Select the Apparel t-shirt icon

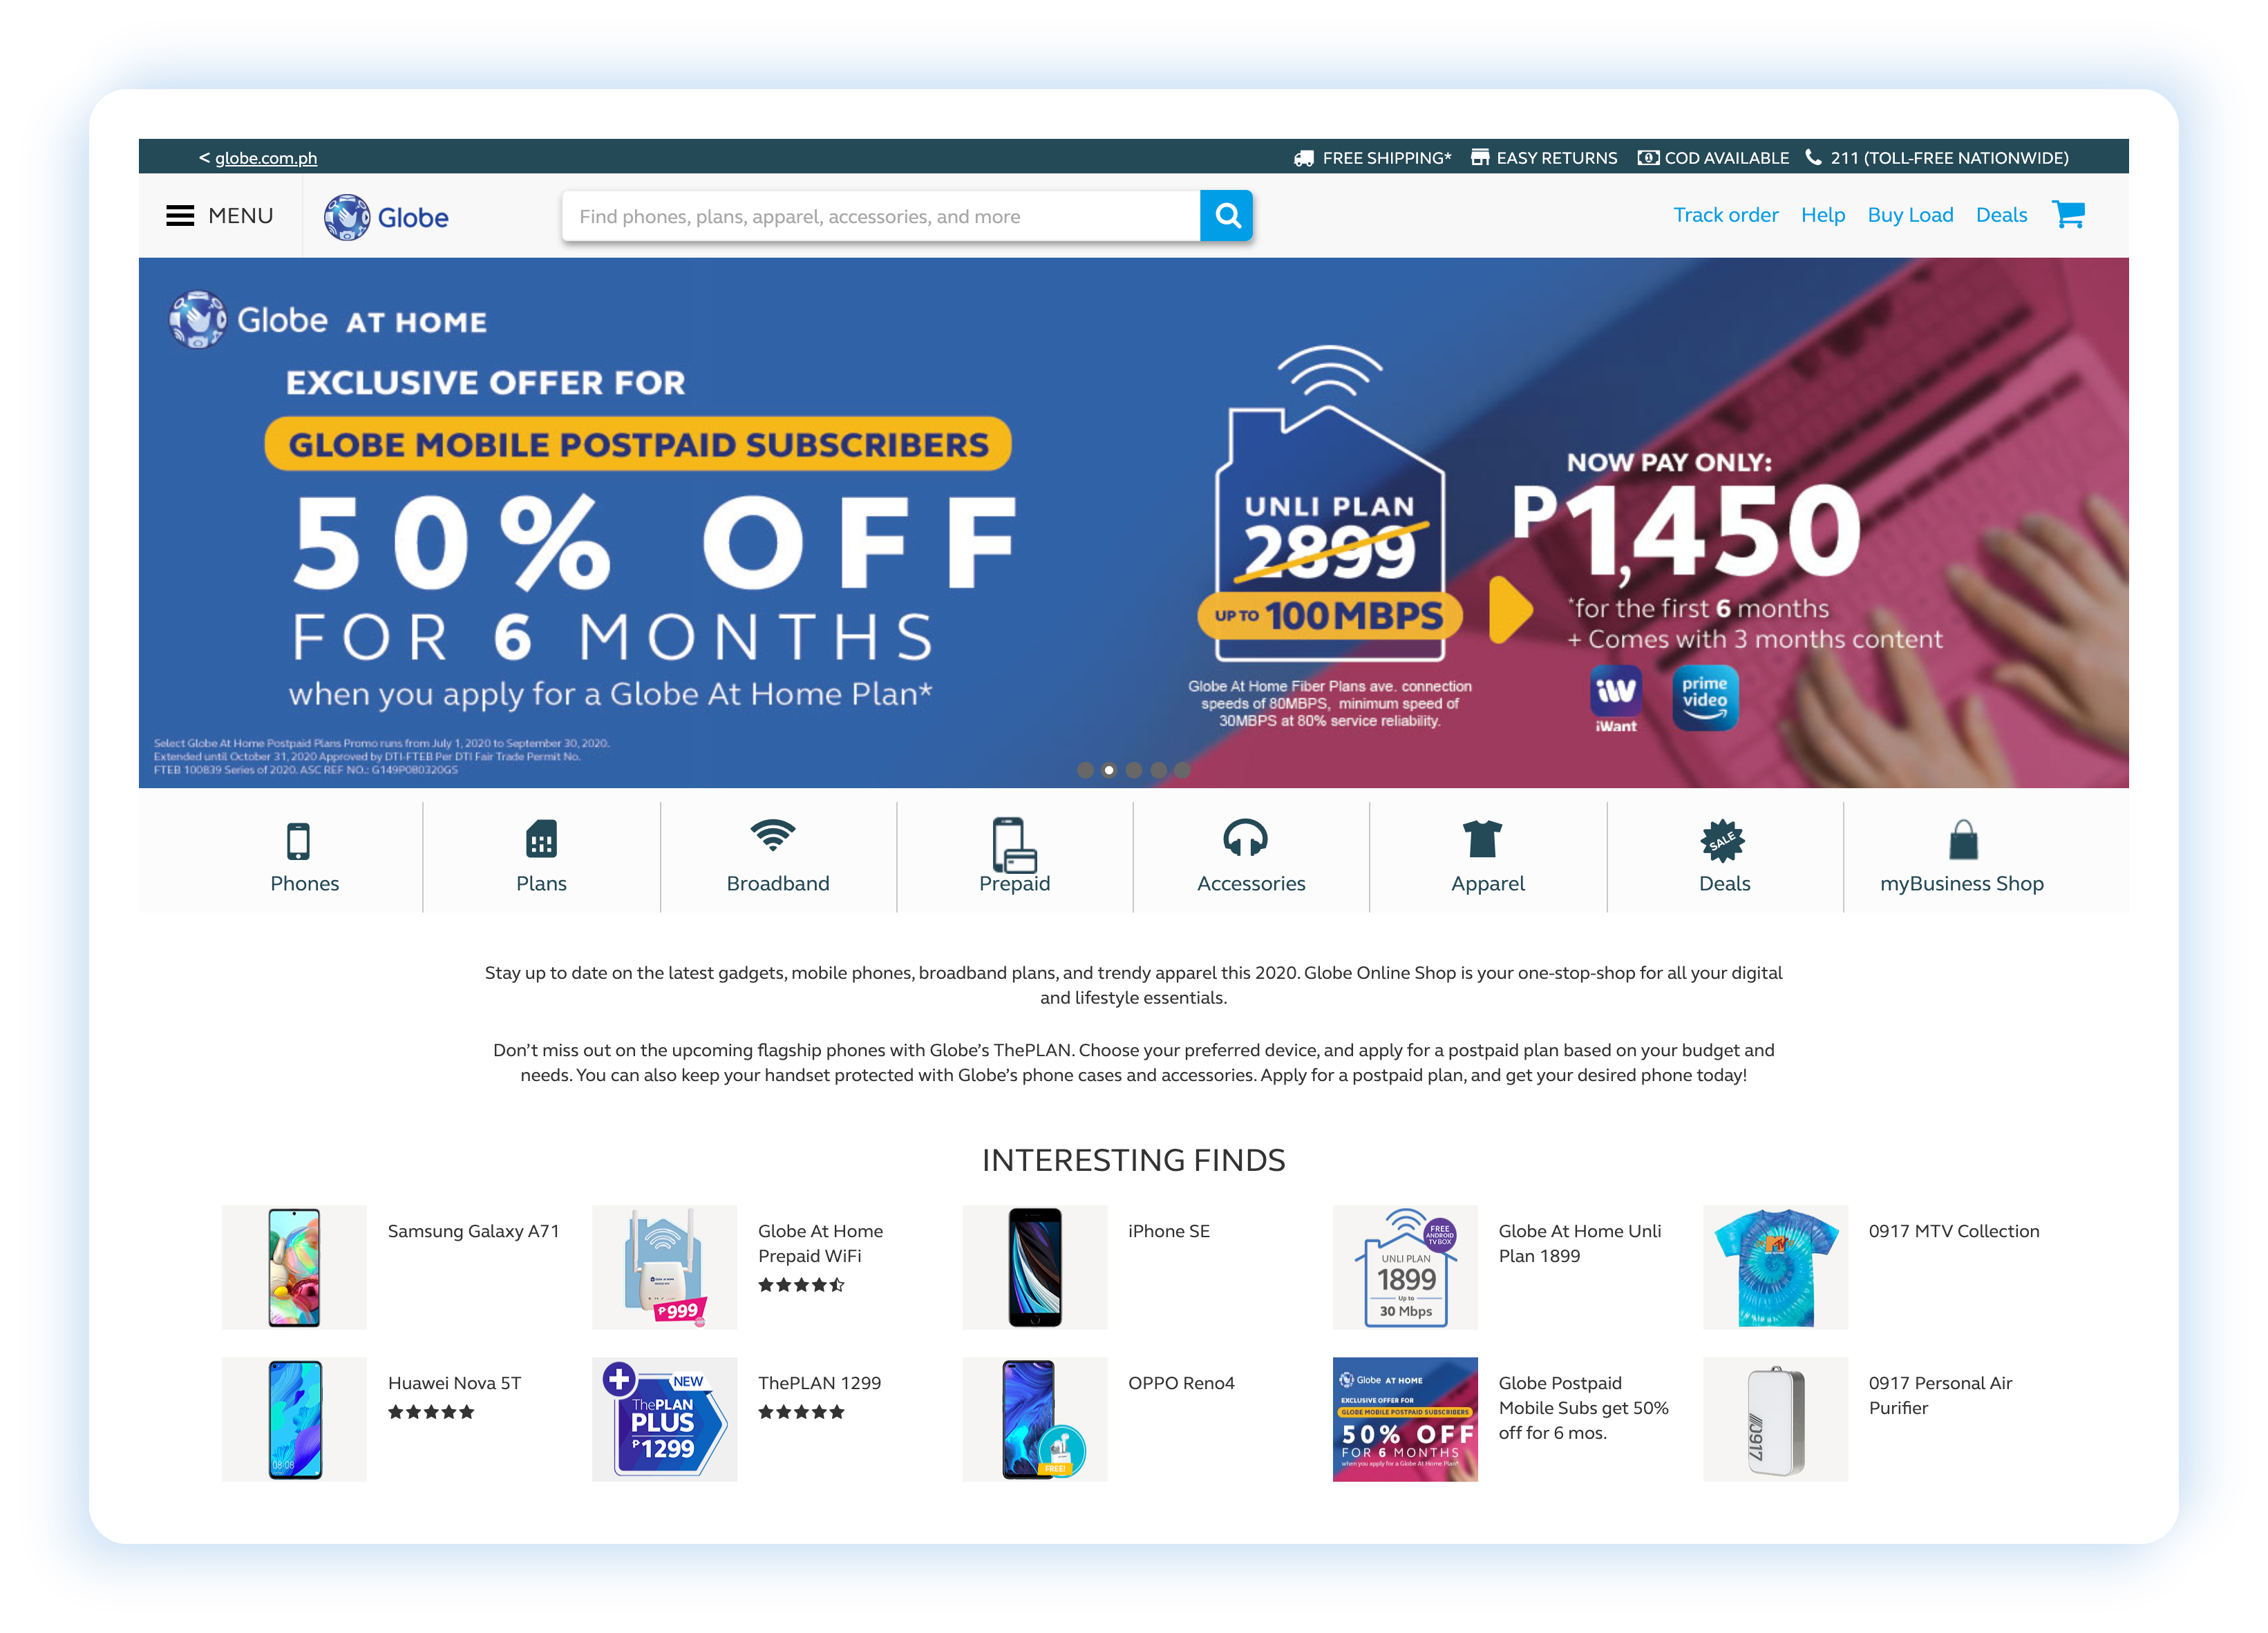tap(1482, 839)
